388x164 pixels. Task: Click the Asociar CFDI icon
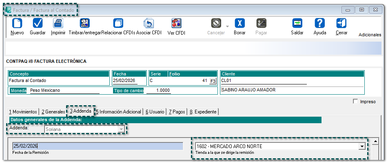(149, 24)
